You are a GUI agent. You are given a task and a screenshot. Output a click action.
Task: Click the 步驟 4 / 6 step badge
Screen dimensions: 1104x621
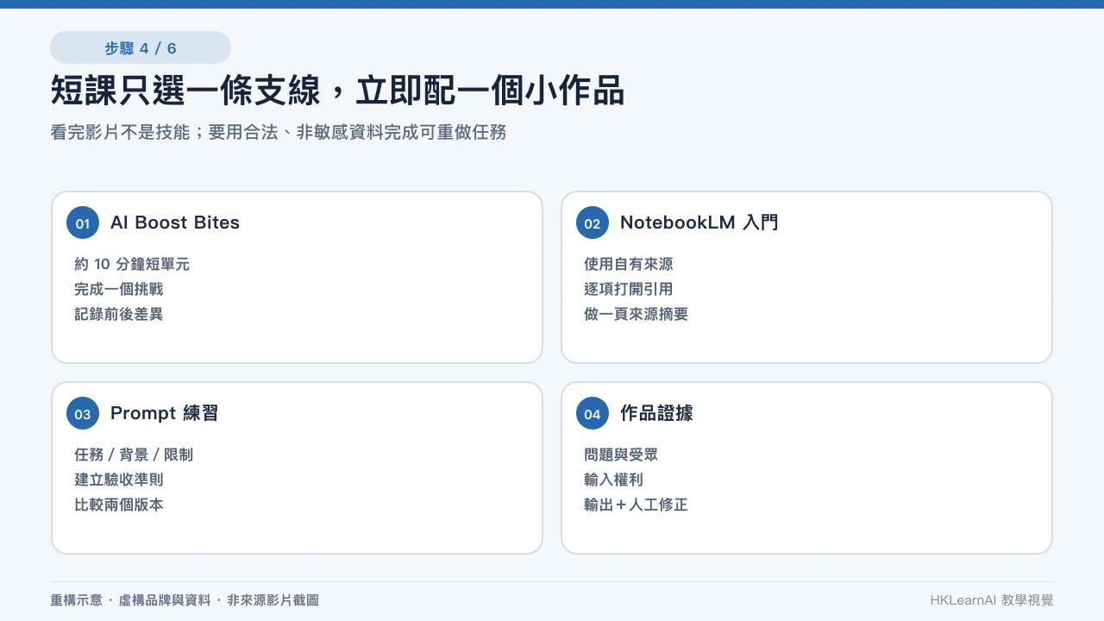(x=141, y=47)
